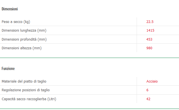Screen dimensions: 179x110
Task: Select the Peso a secco (kg) label
Action: [16, 22]
